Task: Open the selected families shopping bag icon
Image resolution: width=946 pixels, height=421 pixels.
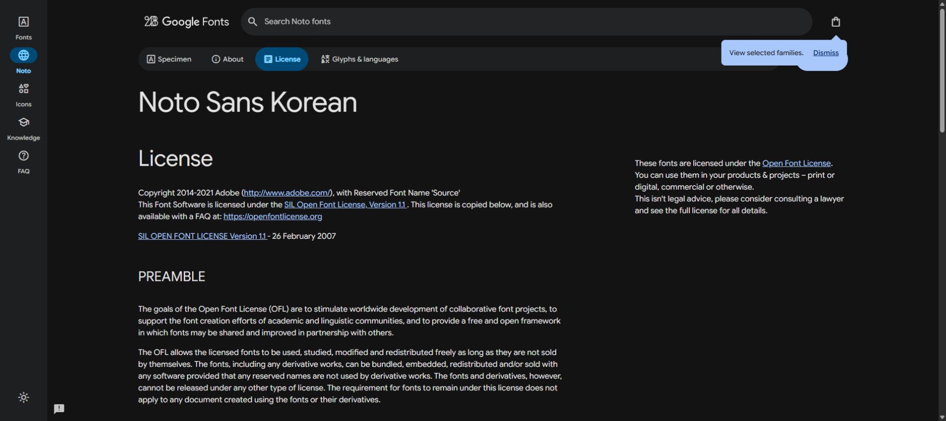Action: point(836,21)
